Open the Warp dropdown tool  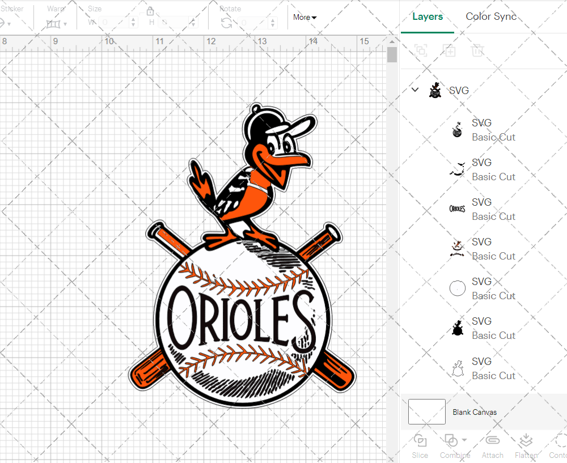(56, 24)
